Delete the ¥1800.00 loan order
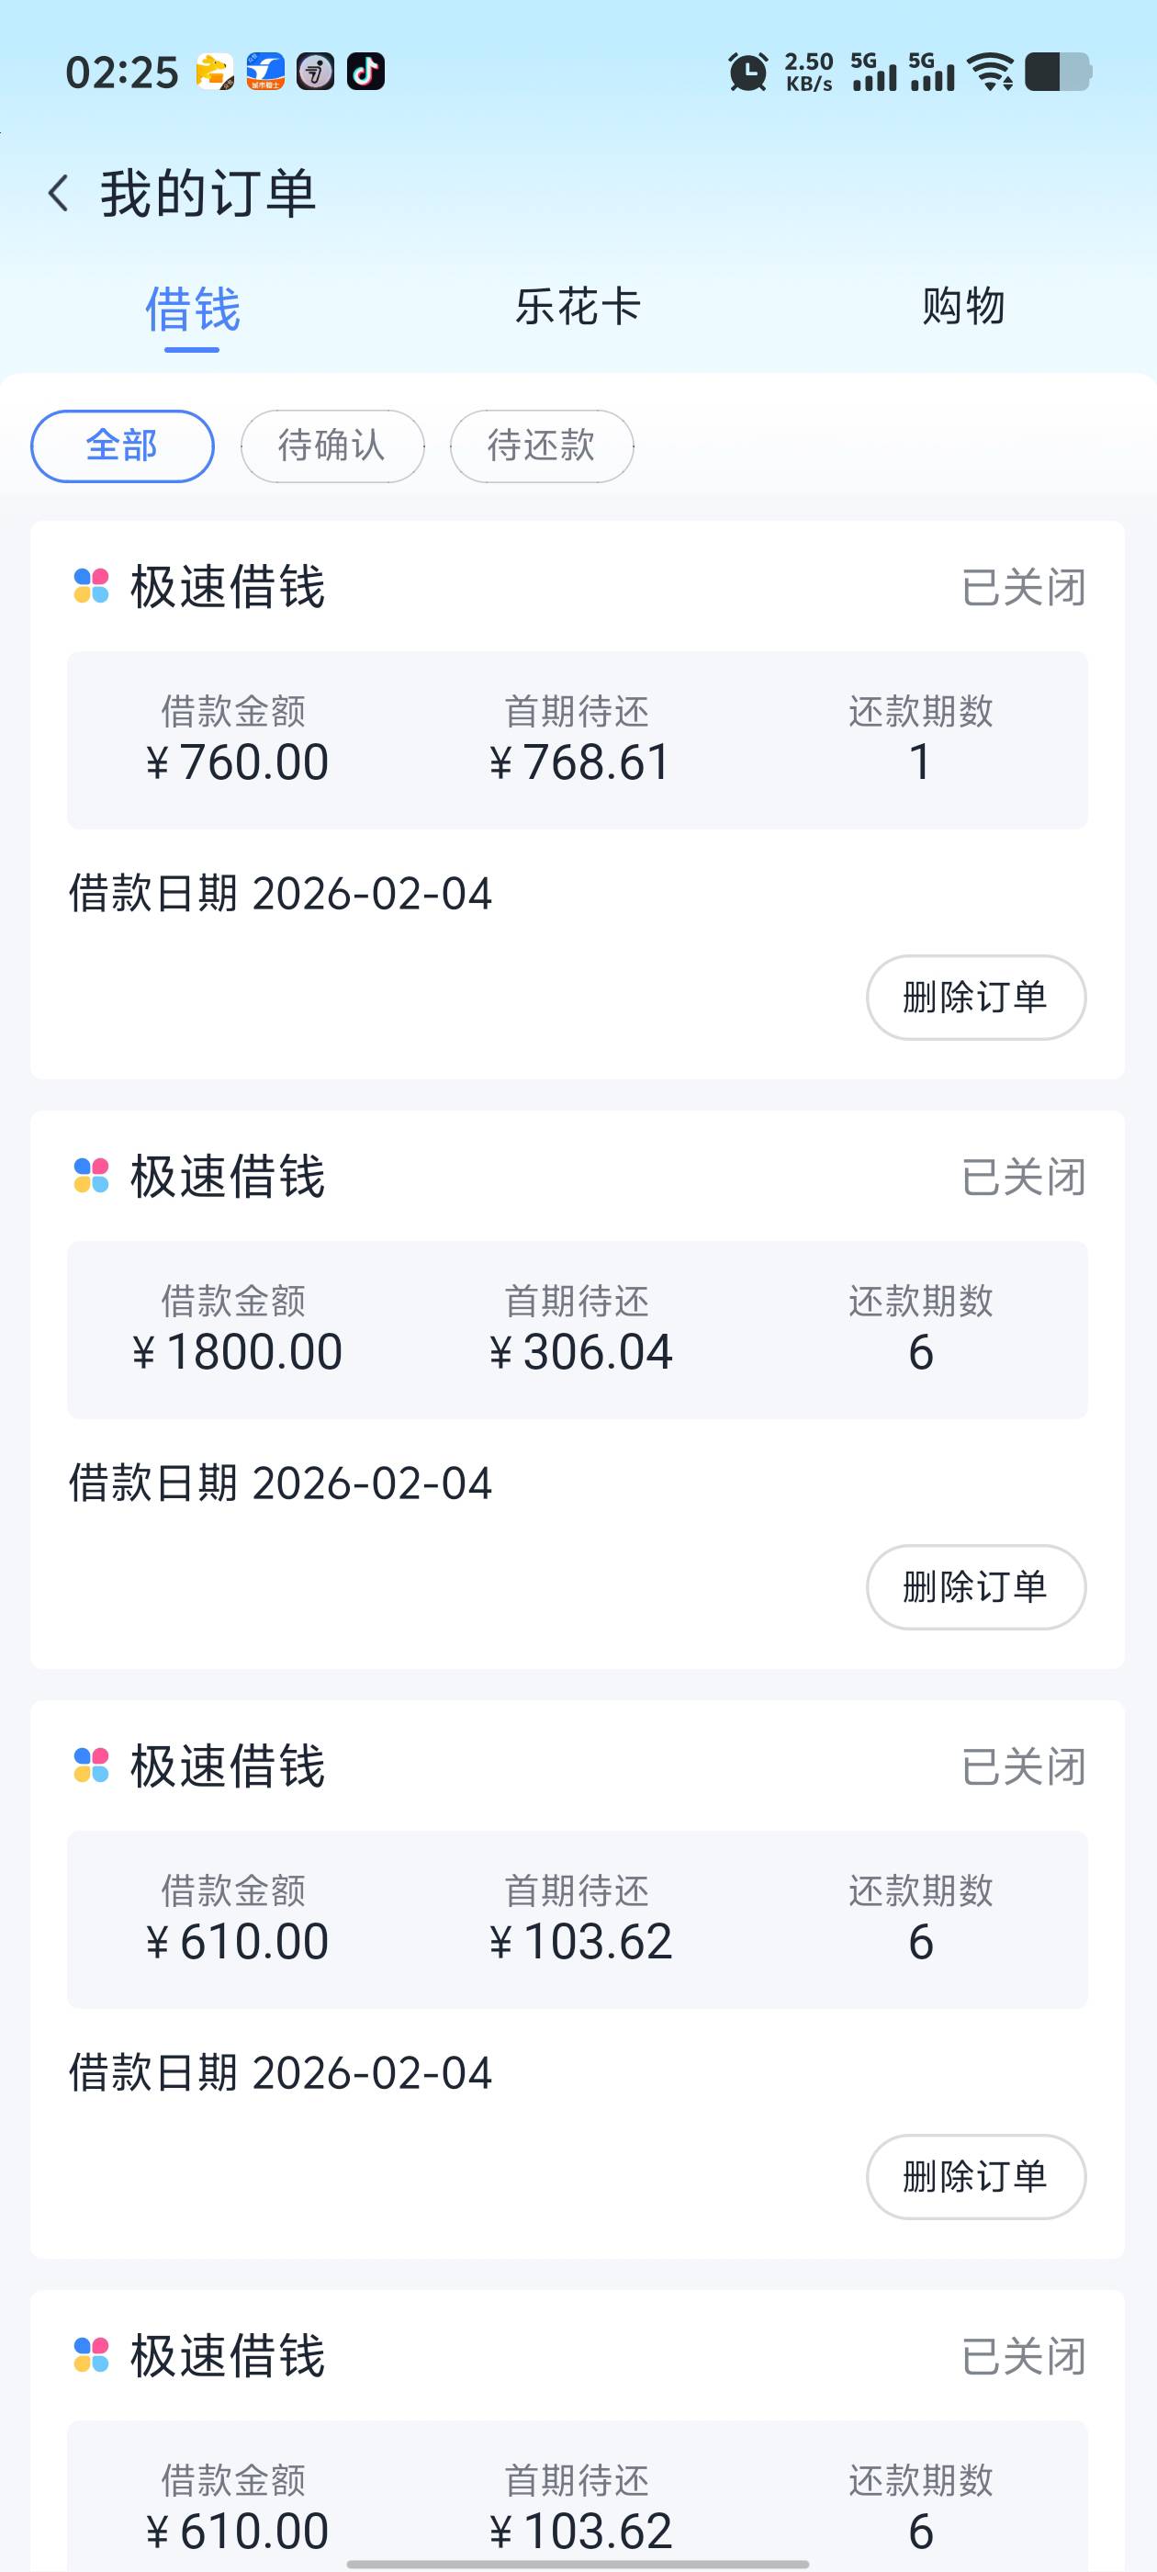The width and height of the screenshot is (1157, 2572). [x=975, y=1586]
